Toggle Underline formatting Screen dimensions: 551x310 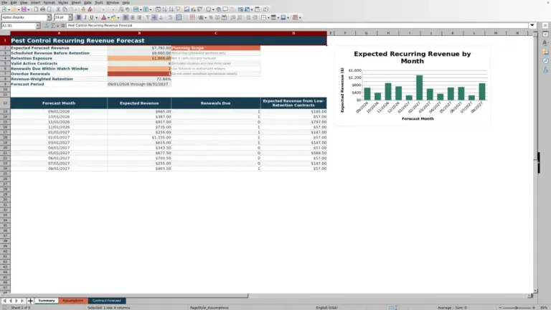92,17
